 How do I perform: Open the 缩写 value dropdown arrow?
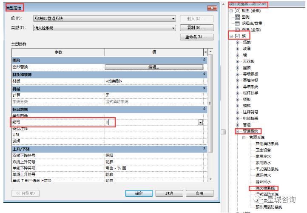click(200, 123)
